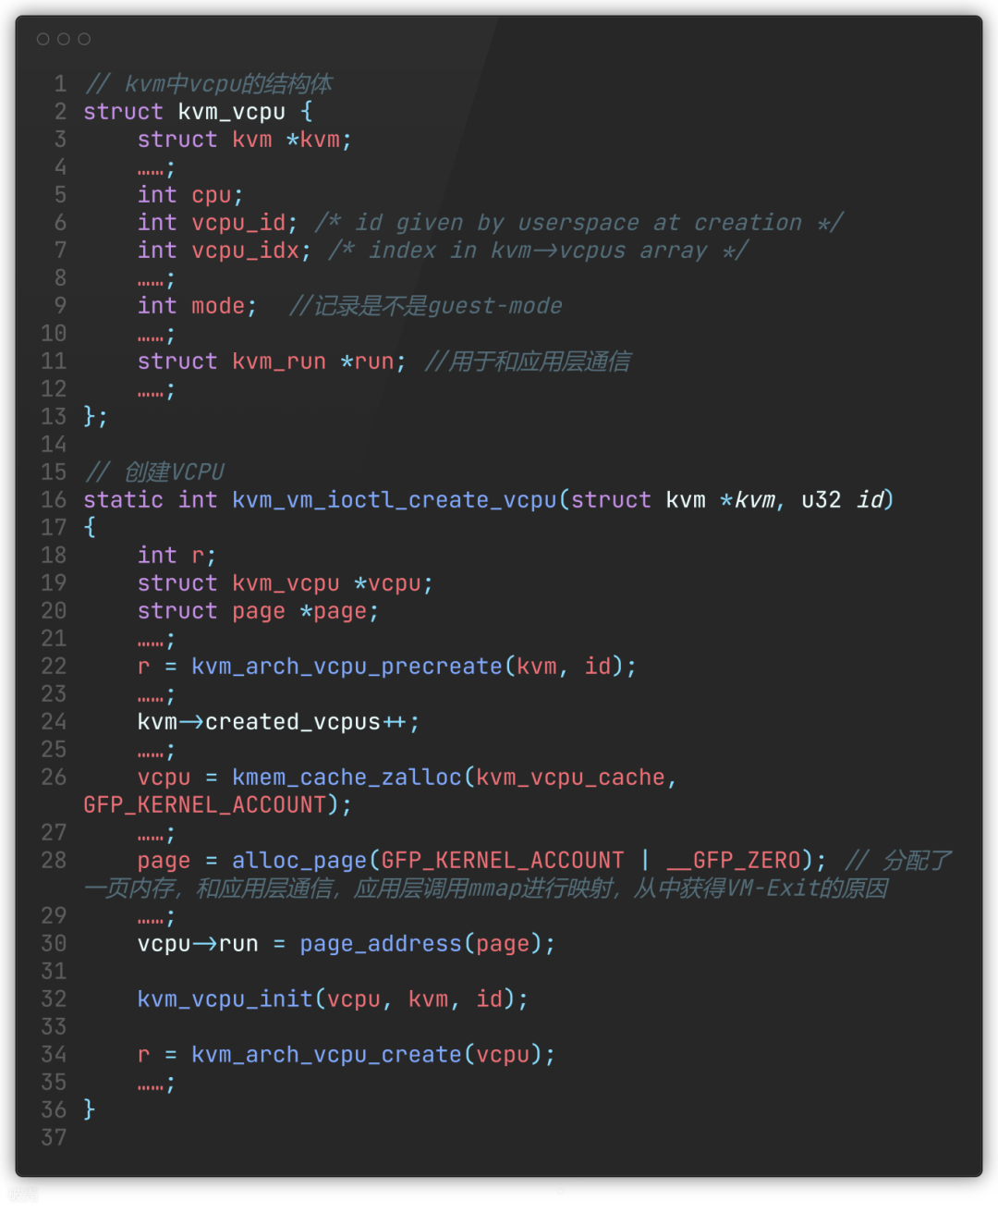The height and width of the screenshot is (1213, 998).
Task: Click 'kvm->created_vcpus++;' on line 24
Action: click(x=278, y=722)
